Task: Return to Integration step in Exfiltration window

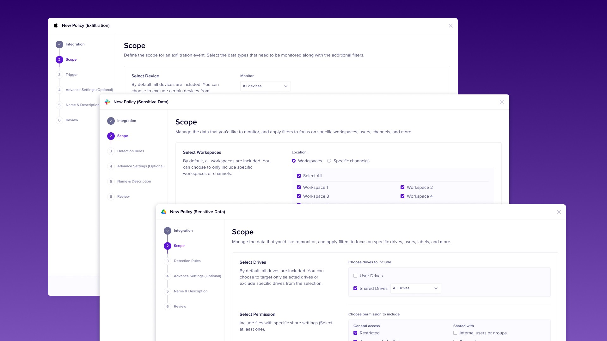Action: pyautogui.click(x=75, y=45)
